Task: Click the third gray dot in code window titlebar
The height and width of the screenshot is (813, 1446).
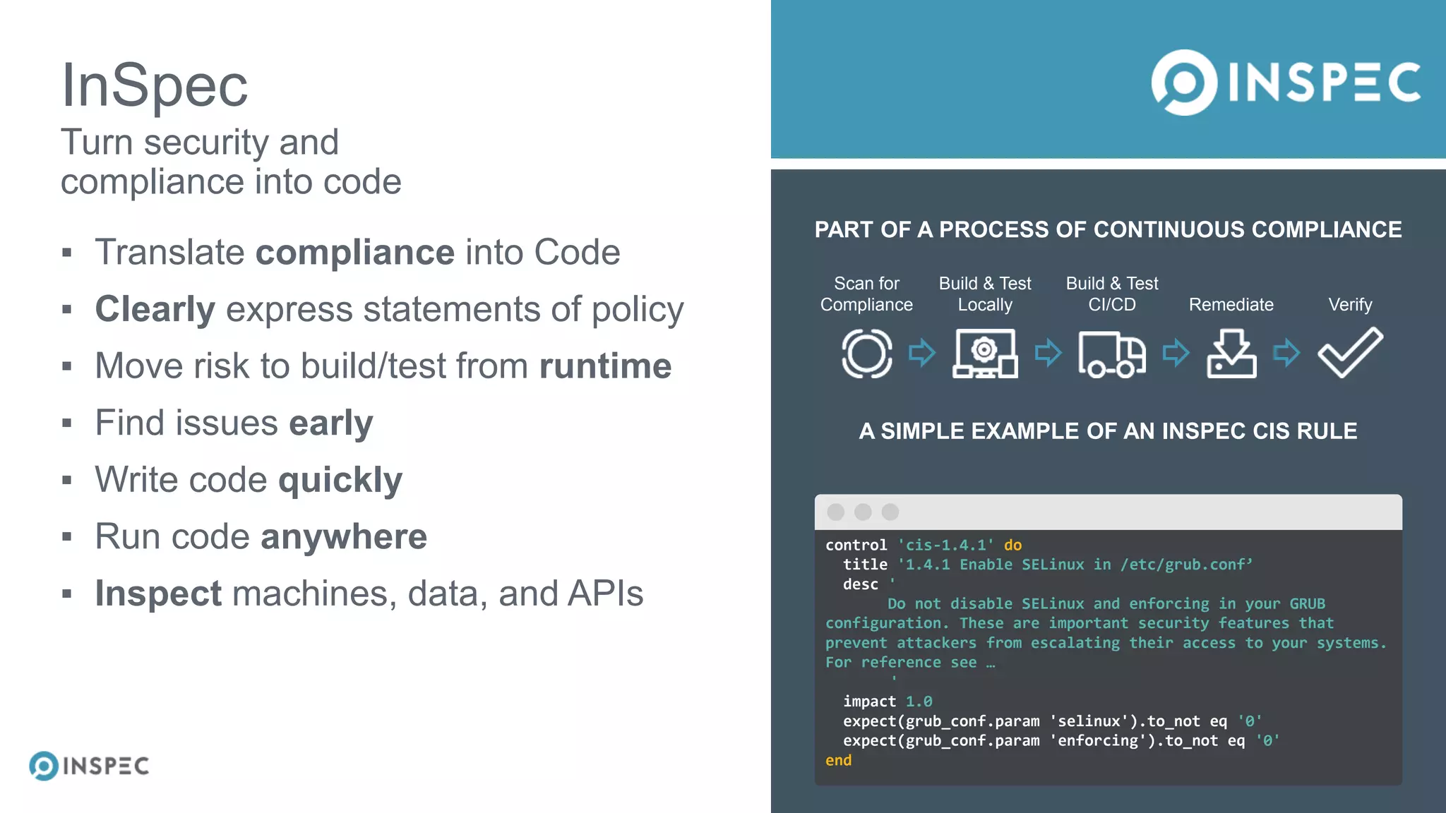Action: coord(890,512)
